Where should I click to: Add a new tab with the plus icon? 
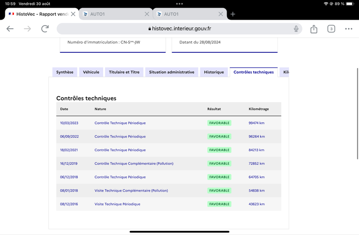(232, 14)
